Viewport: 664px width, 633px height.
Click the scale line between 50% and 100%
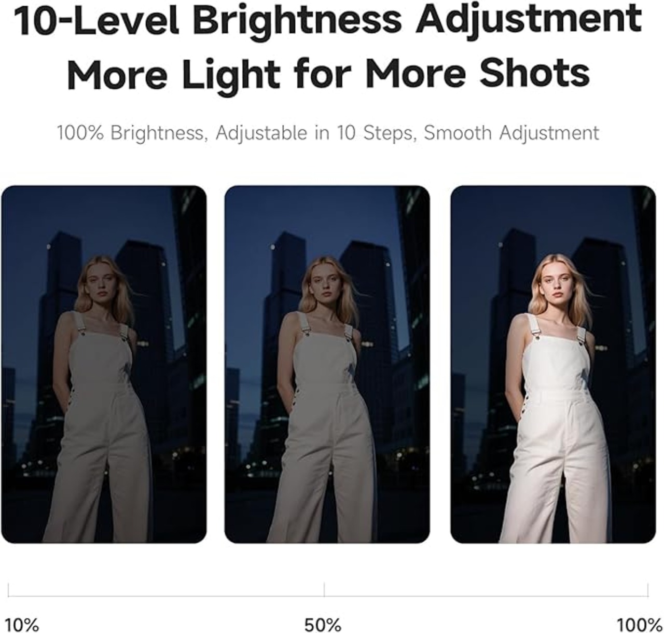(x=486, y=596)
